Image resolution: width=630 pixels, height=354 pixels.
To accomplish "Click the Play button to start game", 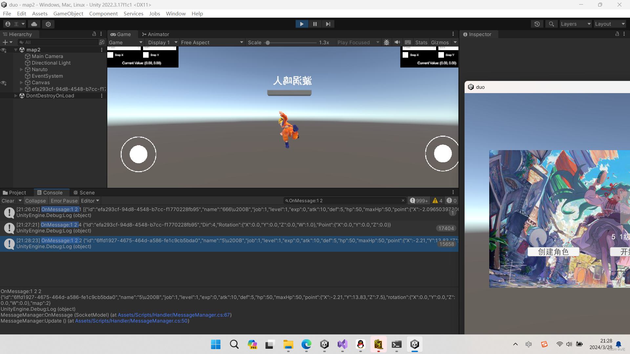I will point(302,24).
